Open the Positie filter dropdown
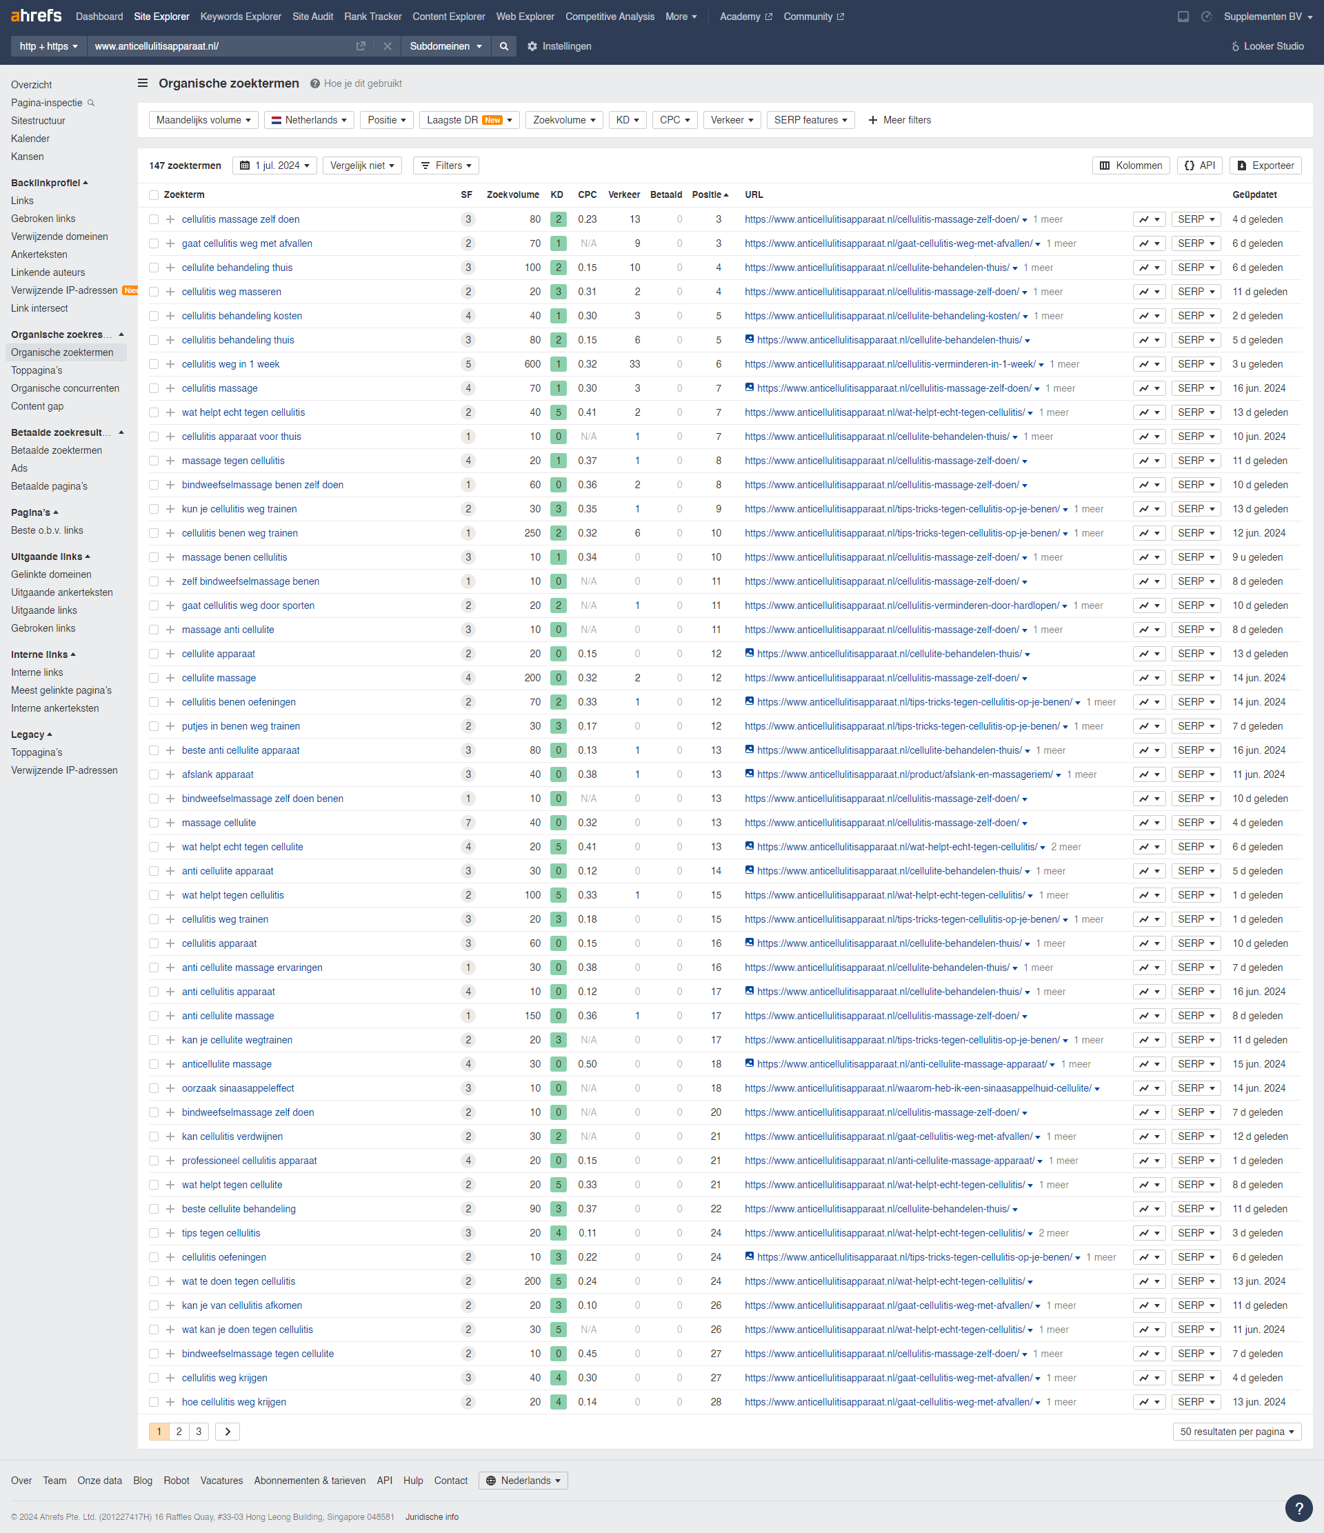 (386, 120)
